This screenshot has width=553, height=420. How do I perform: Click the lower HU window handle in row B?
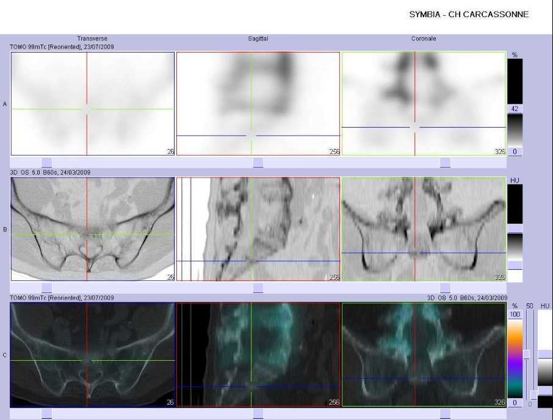point(515,265)
